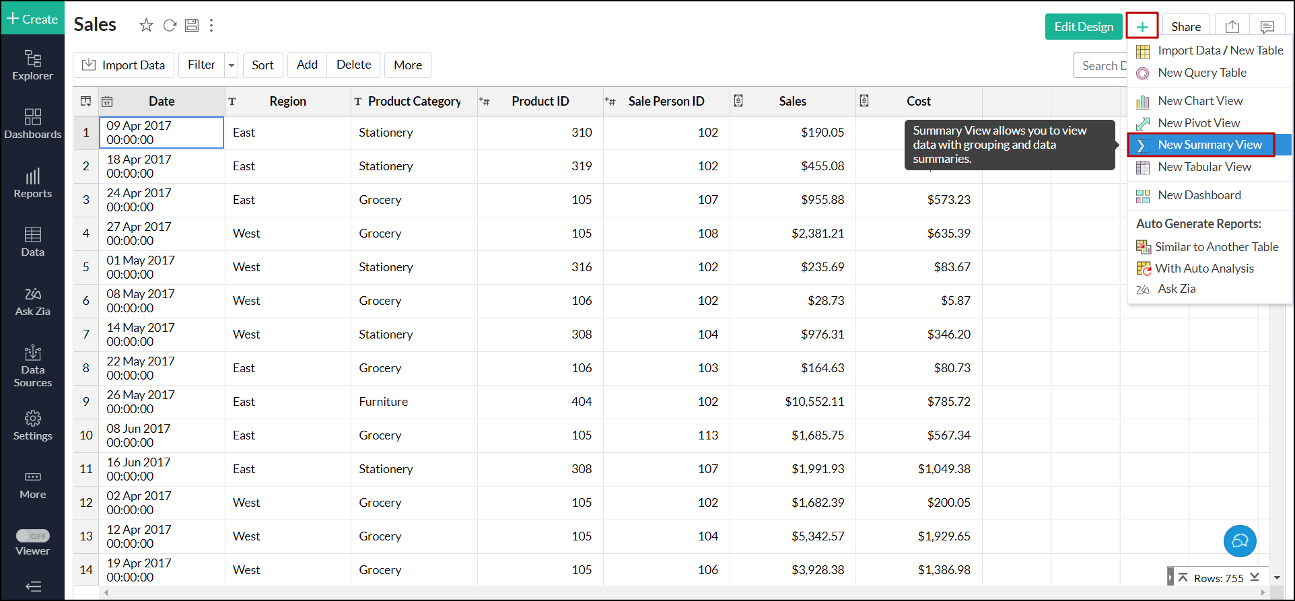Image resolution: width=1295 pixels, height=601 pixels.
Task: Select New Summary View from the menu
Action: click(1209, 145)
